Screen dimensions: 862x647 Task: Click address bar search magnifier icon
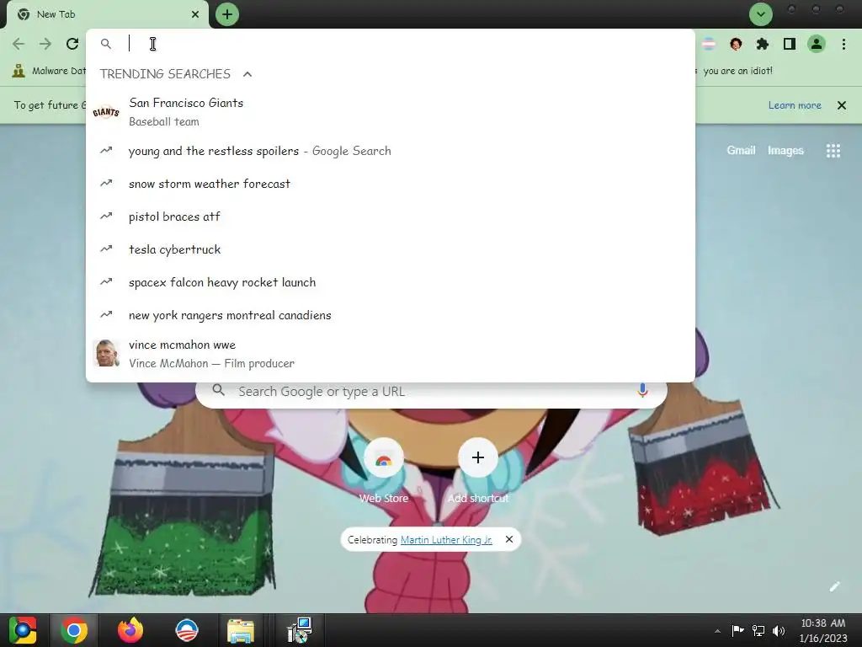tap(106, 44)
